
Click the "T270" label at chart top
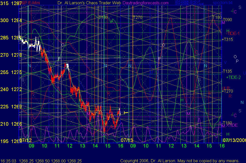[138, 18]
